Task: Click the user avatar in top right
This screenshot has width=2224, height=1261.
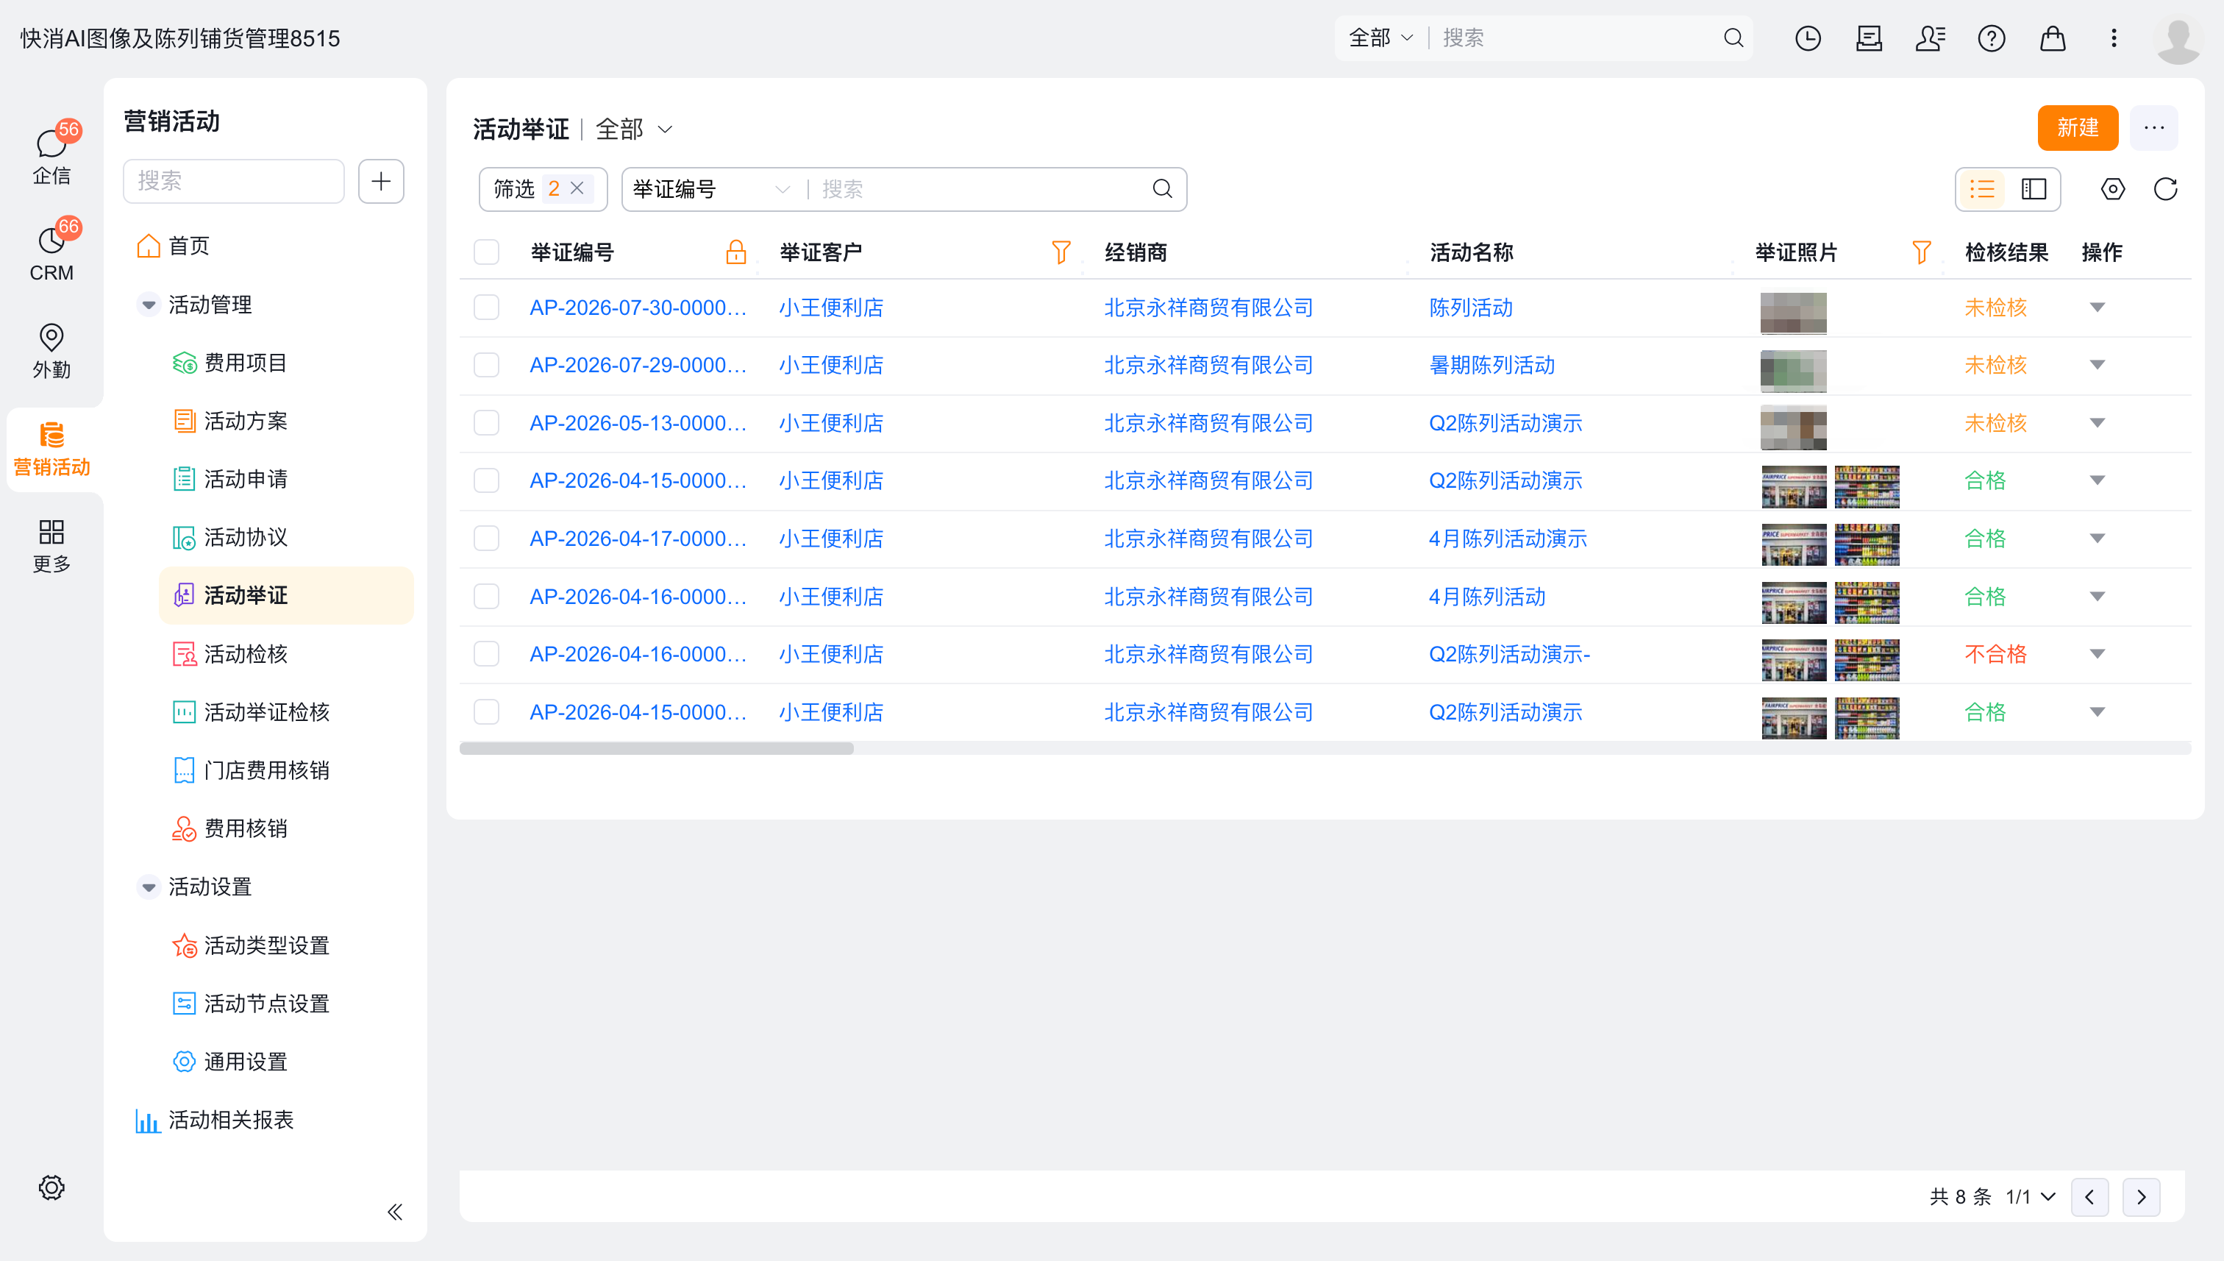Action: click(2178, 40)
